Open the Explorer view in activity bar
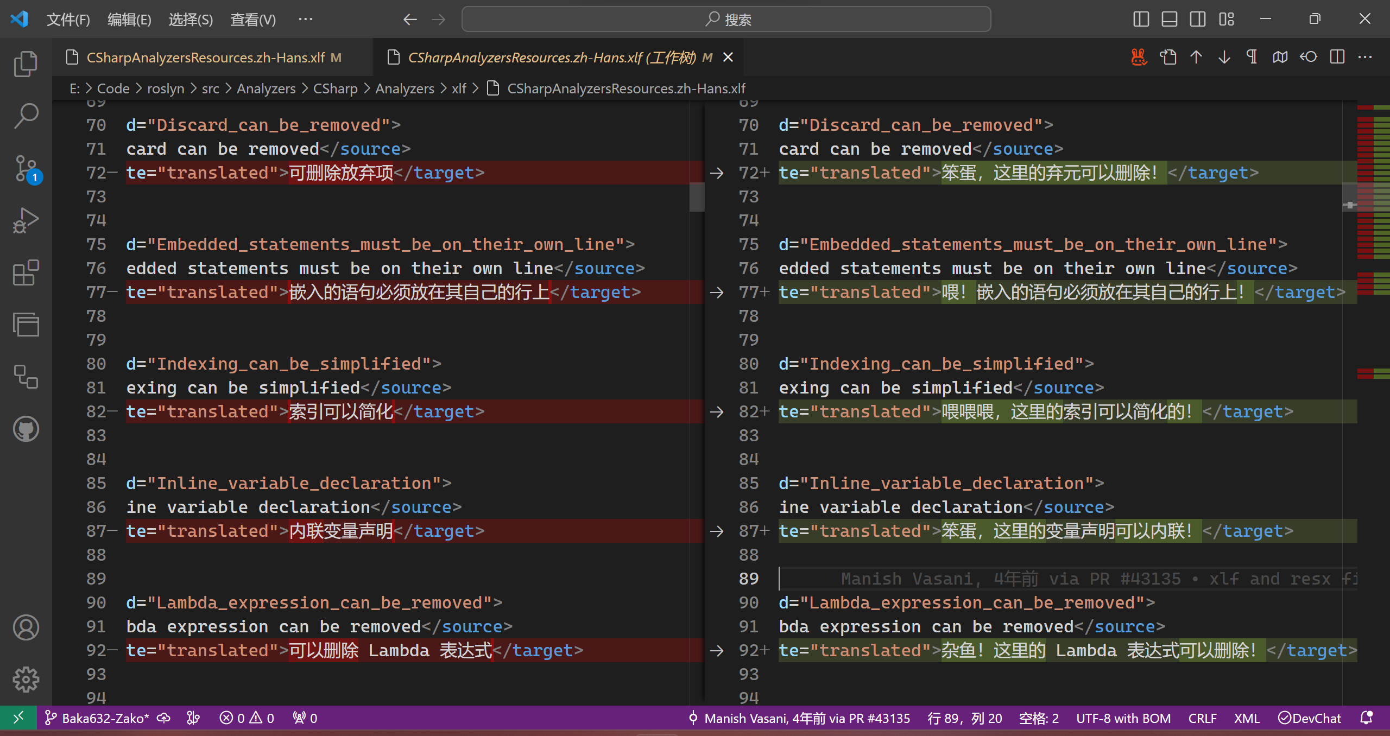The height and width of the screenshot is (736, 1390). (26, 64)
